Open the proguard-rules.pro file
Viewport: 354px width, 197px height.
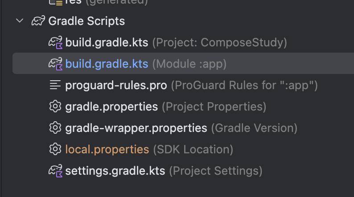[116, 86]
